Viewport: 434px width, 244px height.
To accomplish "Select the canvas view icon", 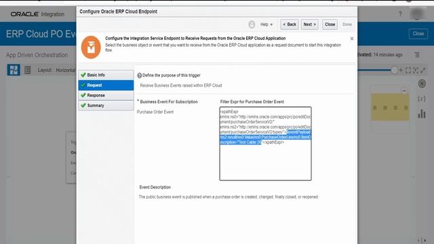I will (x=14, y=70).
